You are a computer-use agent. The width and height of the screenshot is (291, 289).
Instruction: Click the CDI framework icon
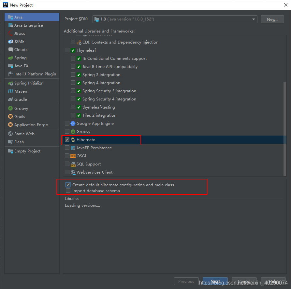pos(79,42)
